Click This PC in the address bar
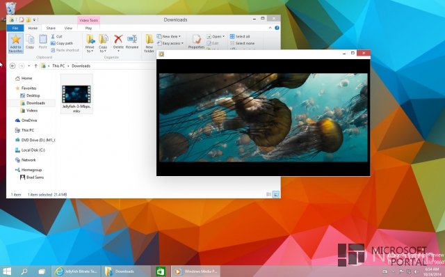 click(x=58, y=66)
